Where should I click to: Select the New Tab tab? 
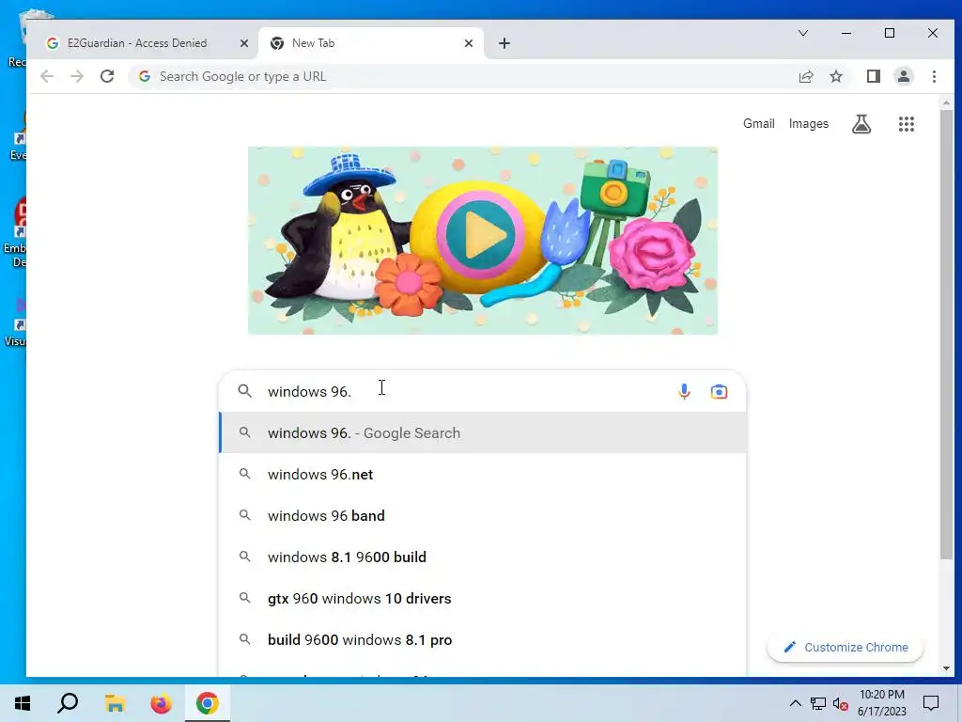coord(371,43)
